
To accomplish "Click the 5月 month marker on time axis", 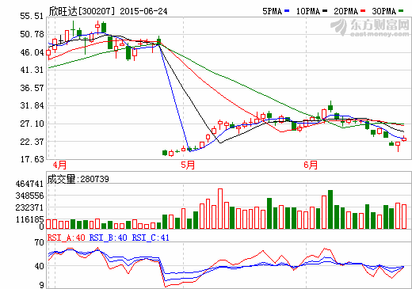I will pyautogui.click(x=188, y=165).
